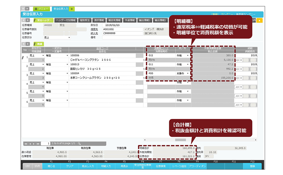Go to last page in grid pager
This screenshot has width=283, height=175.
[x=38, y=143]
